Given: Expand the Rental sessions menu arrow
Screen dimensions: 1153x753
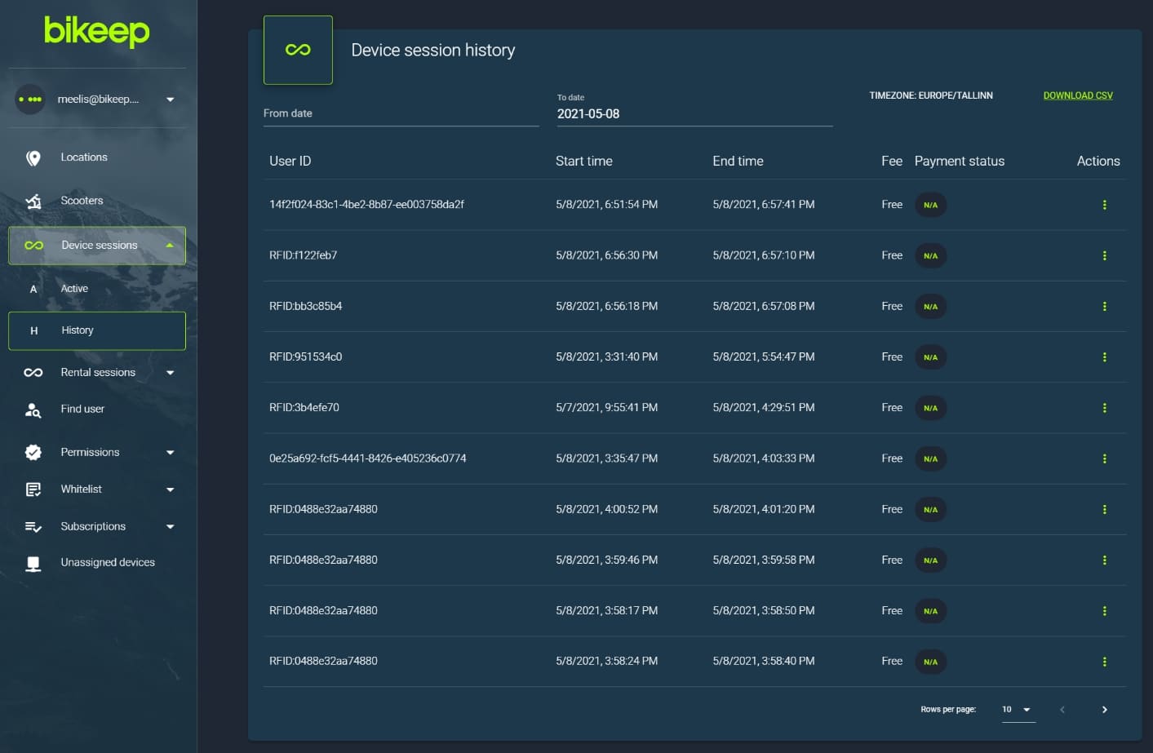Looking at the screenshot, I should (170, 373).
